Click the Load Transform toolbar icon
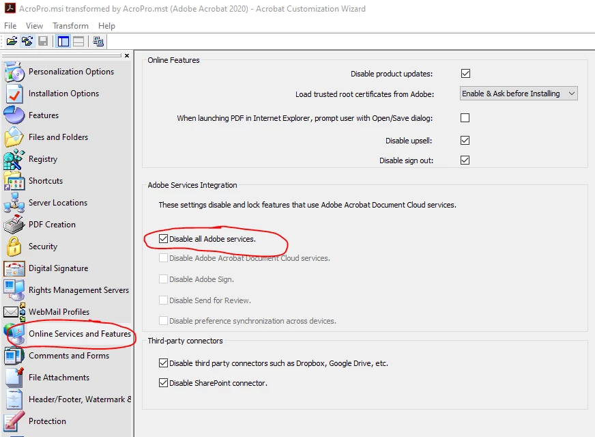This screenshot has height=437, width=595. (27, 41)
